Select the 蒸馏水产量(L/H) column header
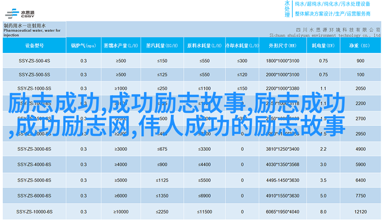This screenshot has height=223, width=384. pyautogui.click(x=121, y=46)
